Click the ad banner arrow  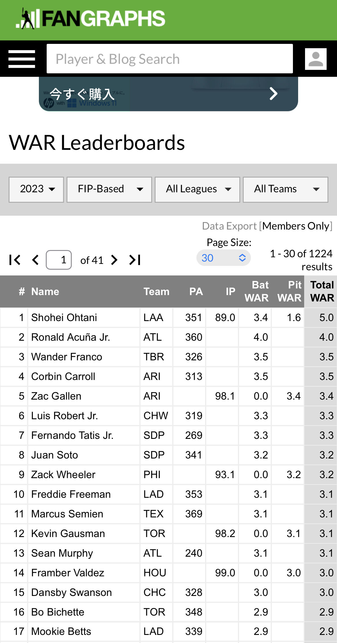(x=273, y=94)
